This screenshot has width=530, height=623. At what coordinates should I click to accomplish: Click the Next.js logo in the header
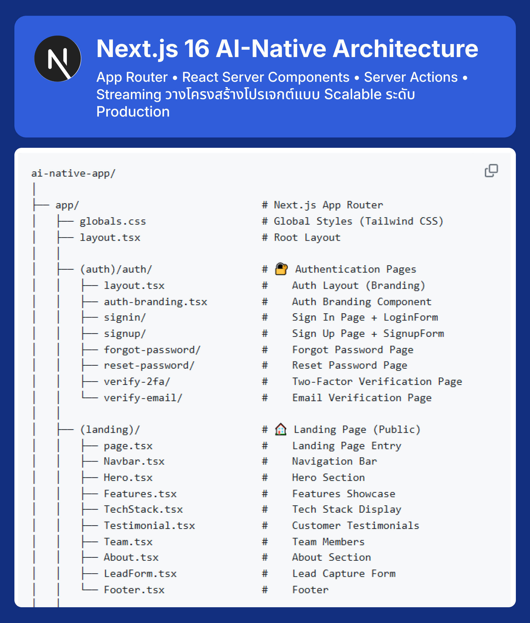(x=59, y=59)
